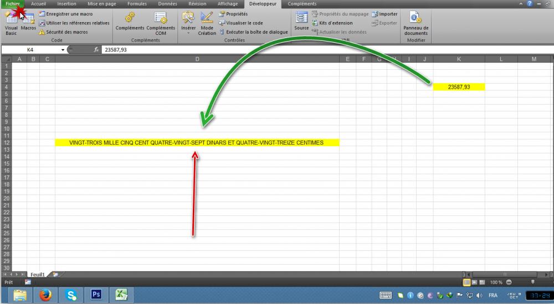Image resolution: width=554 pixels, height=304 pixels.
Task: Open the Formules ribbon tab
Action: tap(137, 3)
